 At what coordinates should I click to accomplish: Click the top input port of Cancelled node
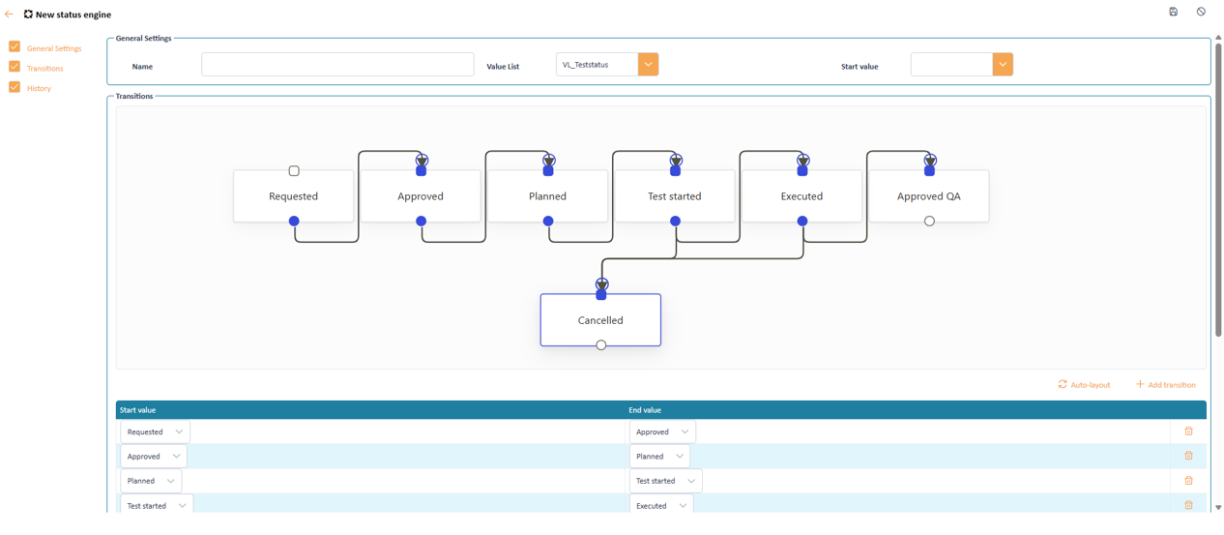tap(601, 294)
